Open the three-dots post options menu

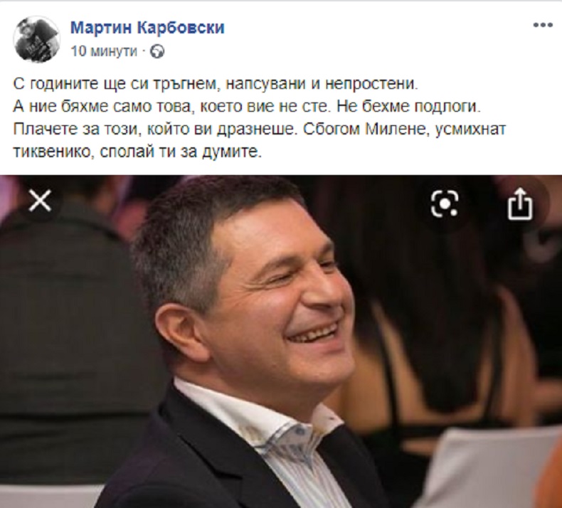[x=543, y=25]
